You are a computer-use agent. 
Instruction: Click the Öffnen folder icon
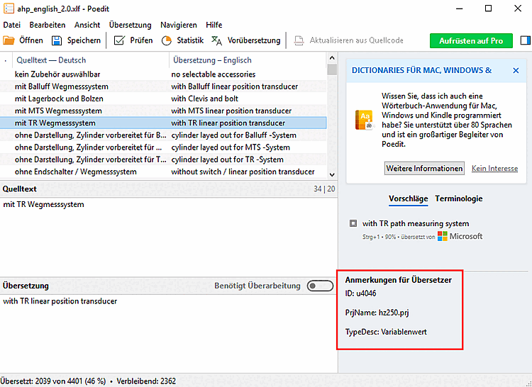click(9, 40)
